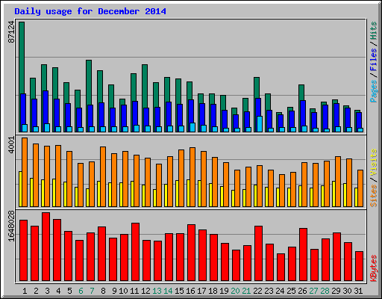This screenshot has height=299, width=382.
Task: Select the red KBytes bar for day 26
Action: [304, 255]
